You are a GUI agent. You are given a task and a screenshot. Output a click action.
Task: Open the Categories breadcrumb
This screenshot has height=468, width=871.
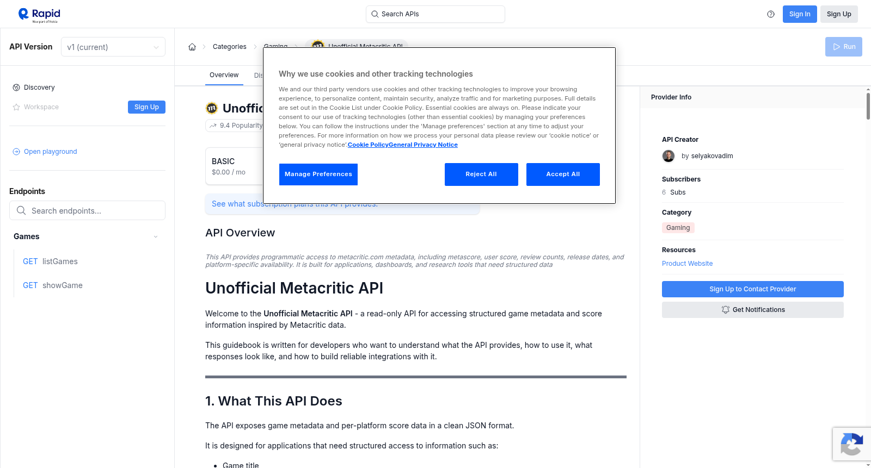click(229, 47)
